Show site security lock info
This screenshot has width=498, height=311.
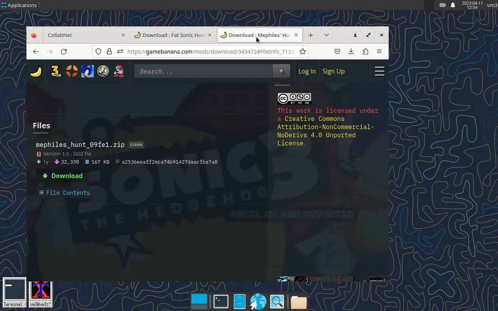tap(109, 51)
